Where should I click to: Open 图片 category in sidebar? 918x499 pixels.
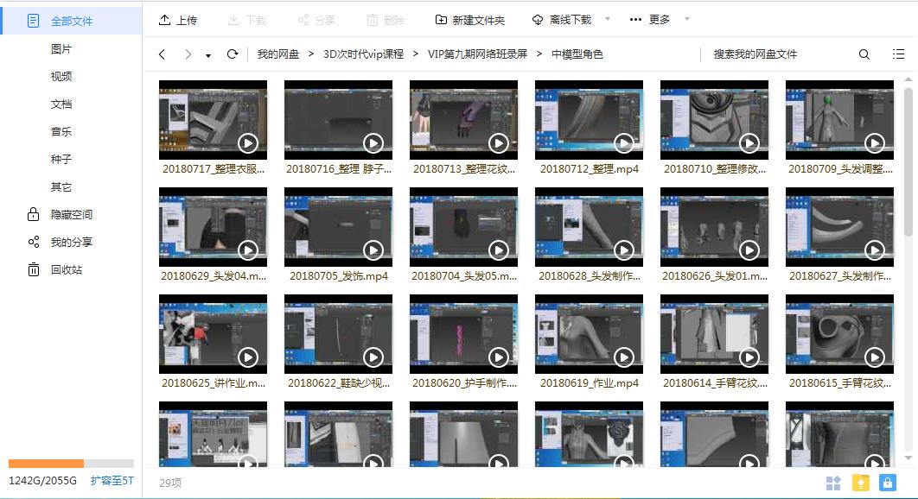pyautogui.click(x=61, y=49)
